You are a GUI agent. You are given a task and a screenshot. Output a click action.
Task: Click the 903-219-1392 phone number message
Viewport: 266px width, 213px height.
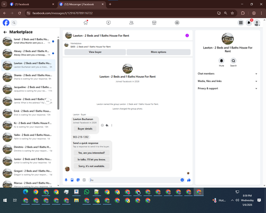point(81,137)
